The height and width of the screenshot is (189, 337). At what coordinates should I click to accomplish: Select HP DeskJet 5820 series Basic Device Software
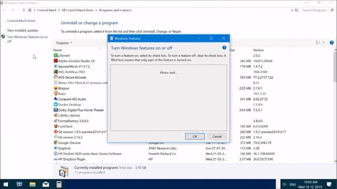pos(90,154)
